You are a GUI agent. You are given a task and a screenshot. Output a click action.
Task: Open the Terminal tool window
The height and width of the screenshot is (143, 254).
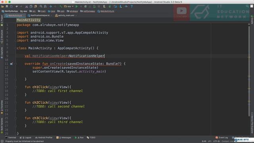(x=11, y=137)
